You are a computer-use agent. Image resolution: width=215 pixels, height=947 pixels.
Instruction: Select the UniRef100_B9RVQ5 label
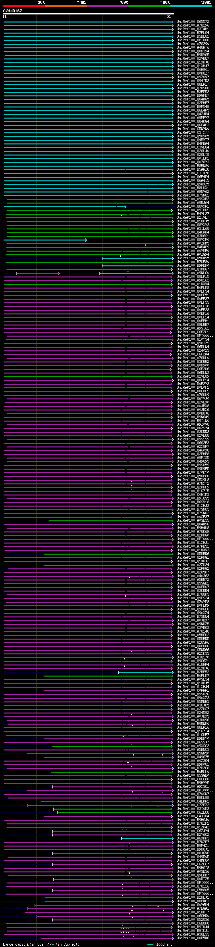(193, 55)
